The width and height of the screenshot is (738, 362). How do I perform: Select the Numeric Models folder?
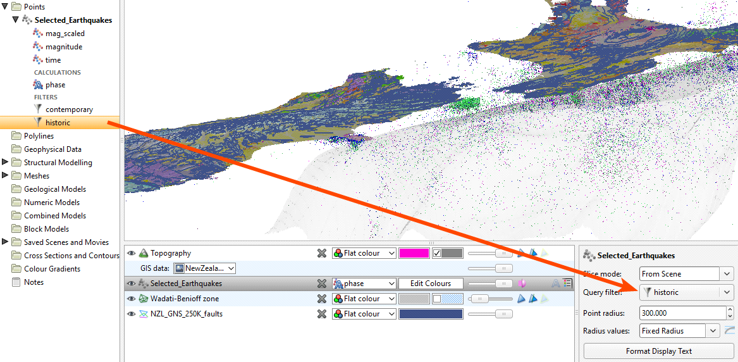52,203
